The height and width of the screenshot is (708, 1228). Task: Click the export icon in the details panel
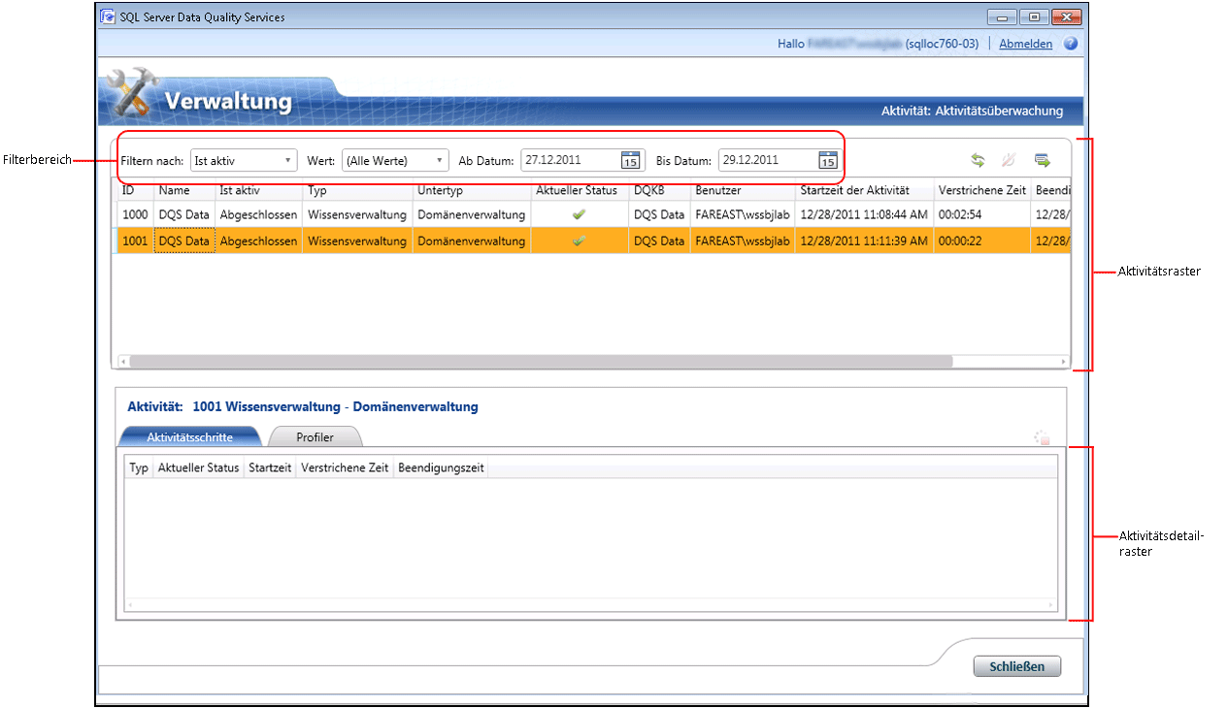(x=1043, y=438)
